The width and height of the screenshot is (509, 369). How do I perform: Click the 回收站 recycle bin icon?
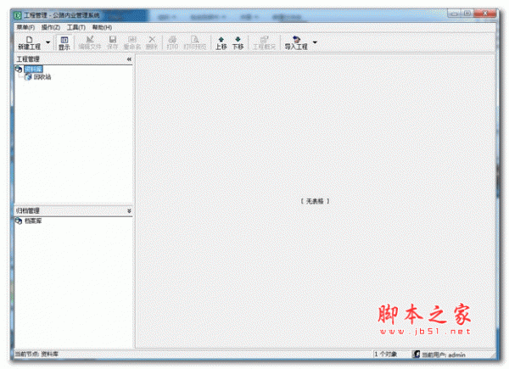pyautogui.click(x=28, y=77)
